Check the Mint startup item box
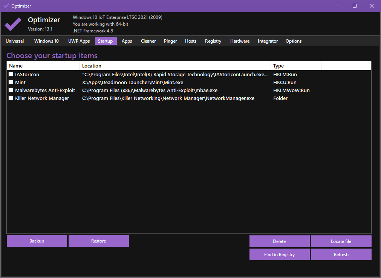 pyautogui.click(x=11, y=83)
